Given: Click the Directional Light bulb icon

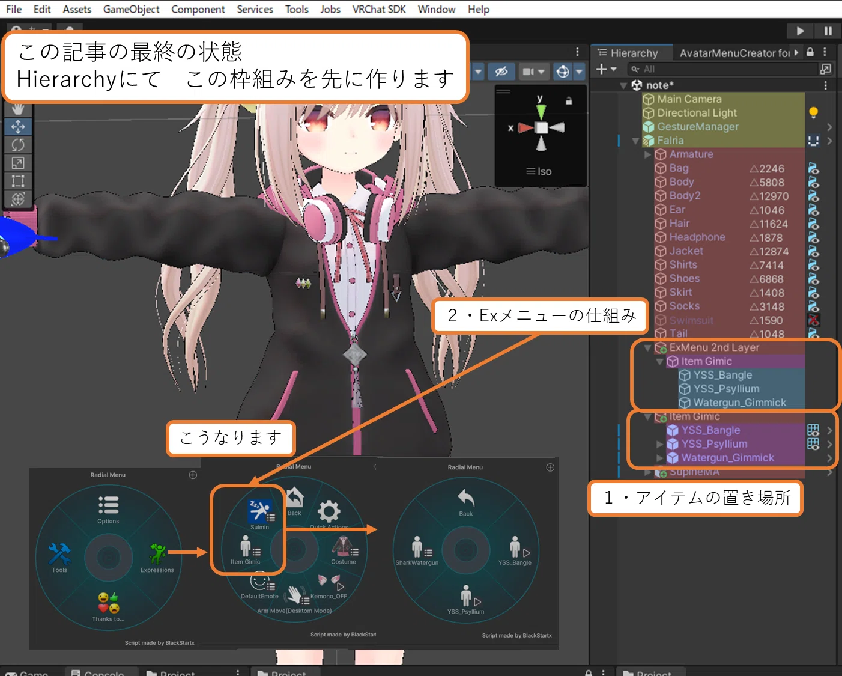Looking at the screenshot, I should tap(813, 112).
